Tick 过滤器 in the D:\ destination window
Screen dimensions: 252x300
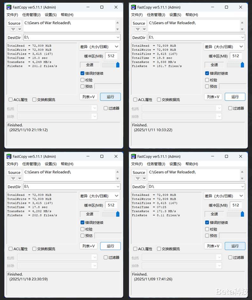tap(230, 257)
